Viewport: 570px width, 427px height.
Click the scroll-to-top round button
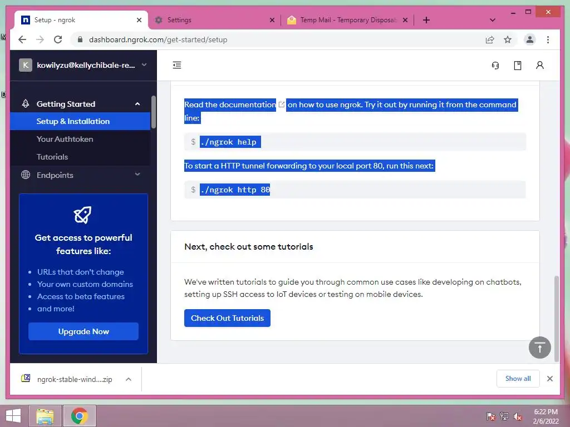click(x=539, y=347)
